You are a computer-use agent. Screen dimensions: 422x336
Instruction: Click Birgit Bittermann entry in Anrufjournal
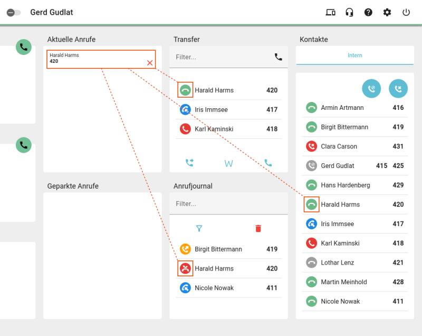[228, 249]
